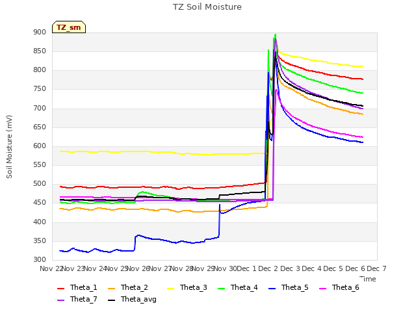Screen dimensions: 416x312
Task: Select the Theta_6 legend entry
Action: pyautogui.click(x=339, y=287)
